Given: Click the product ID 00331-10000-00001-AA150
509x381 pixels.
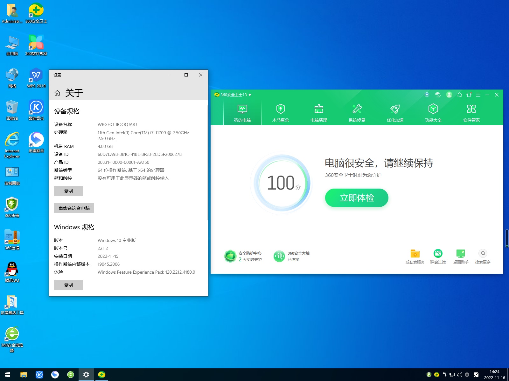Looking at the screenshot, I should tap(123, 162).
